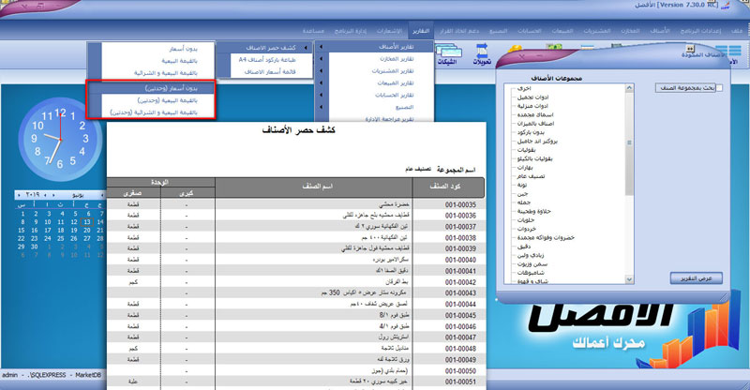Image resolution: width=750 pixels, height=390 pixels.
Task: Click the اسم الصنف column header
Action: (x=314, y=187)
